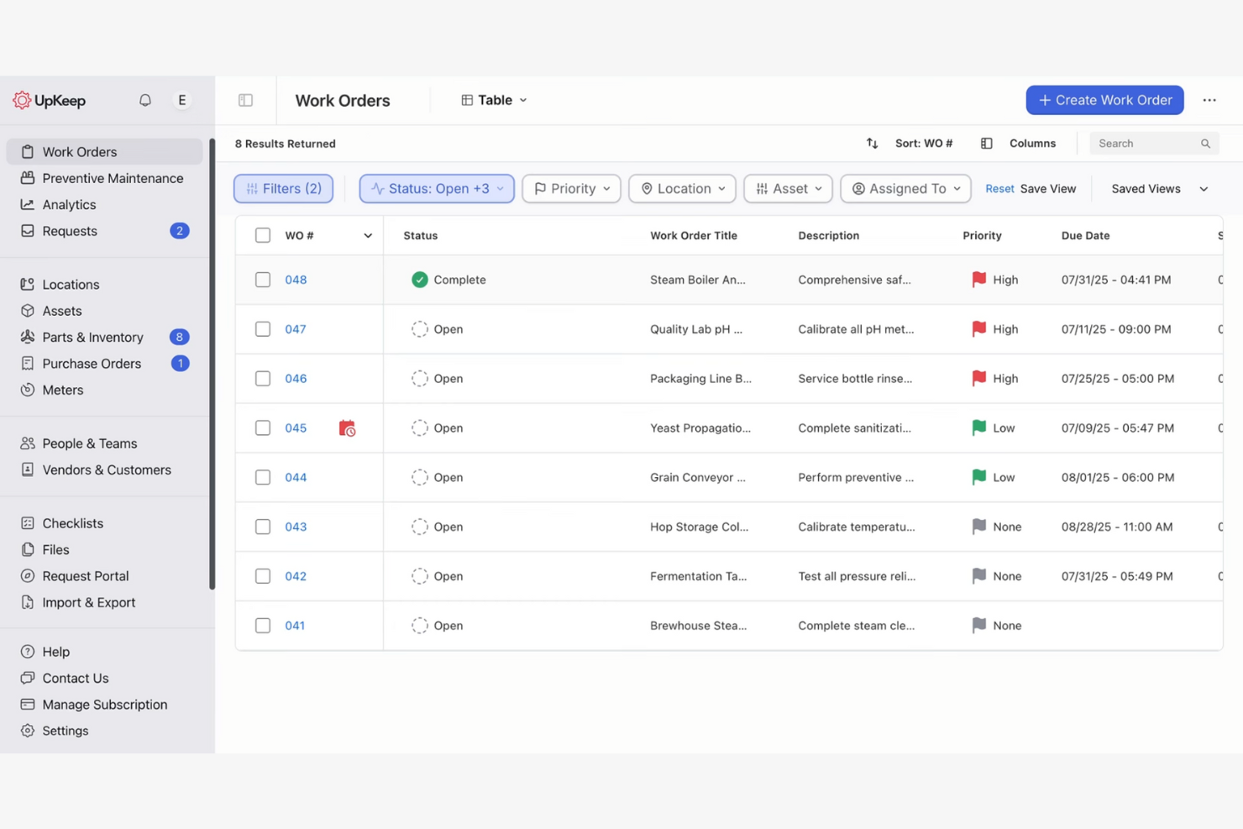The width and height of the screenshot is (1243, 829).
Task: Check the box for work order 046
Action: pyautogui.click(x=263, y=379)
